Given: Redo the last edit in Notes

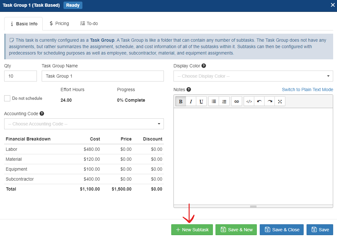Looking at the screenshot, I should click(x=270, y=101).
